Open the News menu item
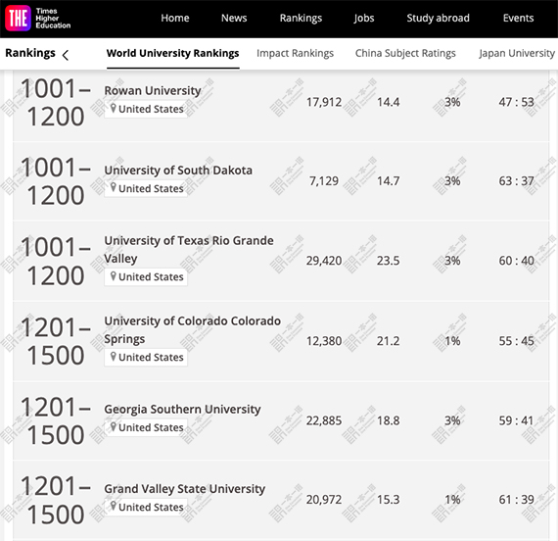The image size is (558, 541). coord(234,18)
